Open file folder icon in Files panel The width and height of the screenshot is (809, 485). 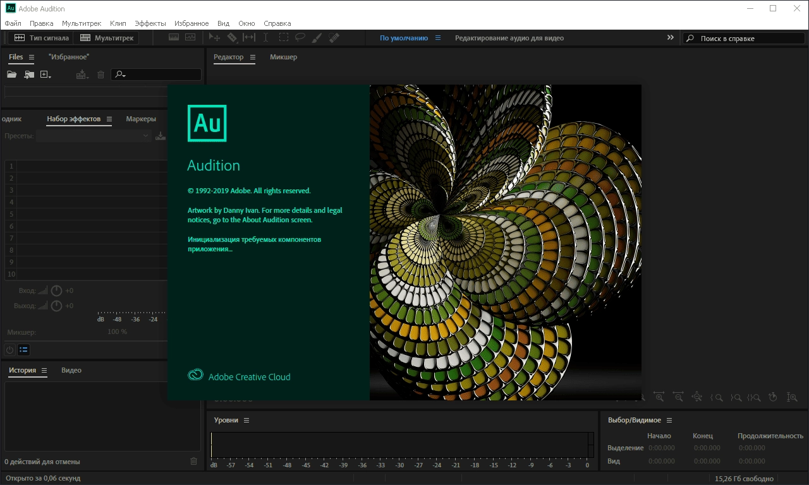click(x=11, y=75)
